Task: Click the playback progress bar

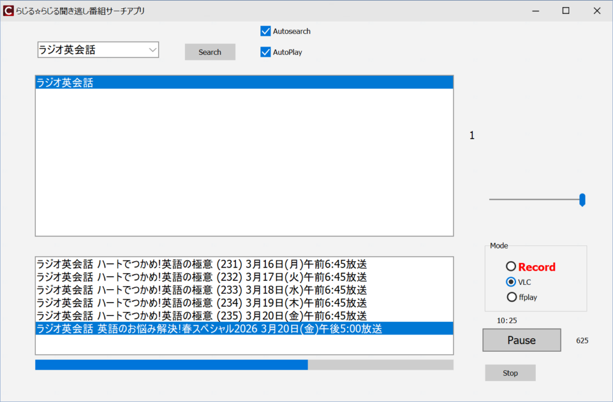Action: [244, 364]
